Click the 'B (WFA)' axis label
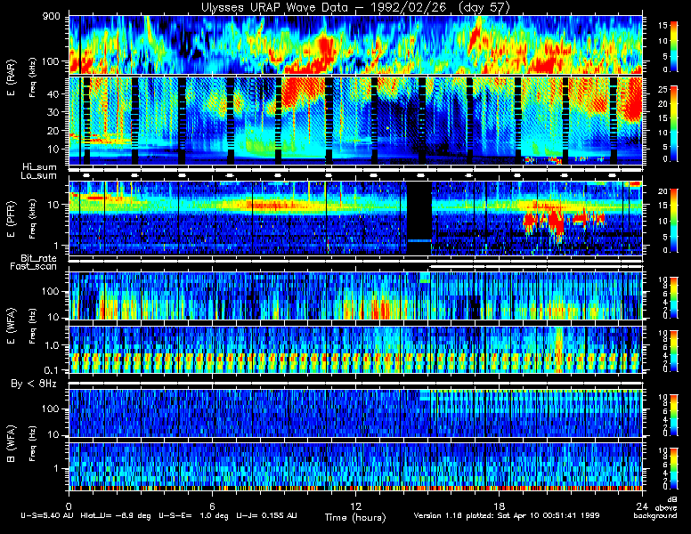Viewport: 691px width, 534px height. click(11, 443)
